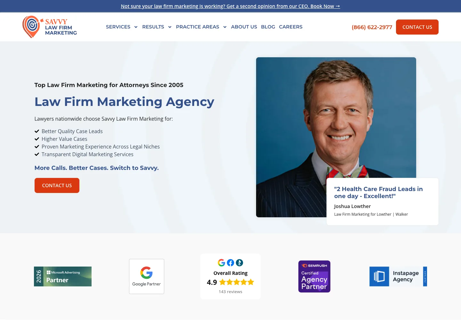The height and width of the screenshot is (320, 461).
Task: Expand the Services dropdown chevron
Action: coord(136,27)
